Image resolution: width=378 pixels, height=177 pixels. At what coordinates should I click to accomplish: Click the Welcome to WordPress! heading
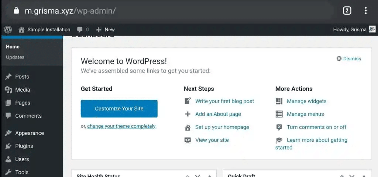124,61
